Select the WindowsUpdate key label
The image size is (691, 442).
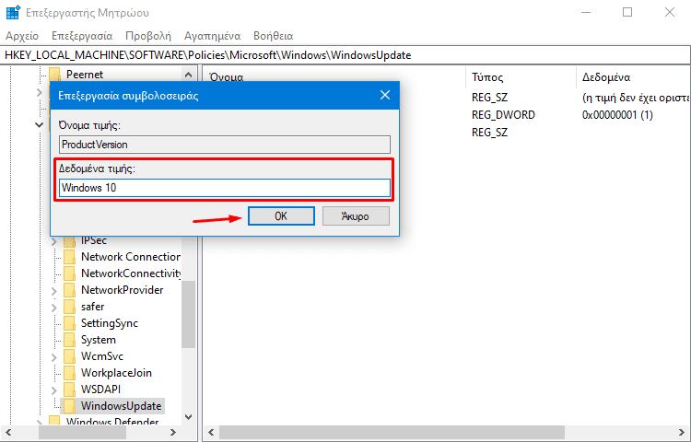(x=122, y=405)
